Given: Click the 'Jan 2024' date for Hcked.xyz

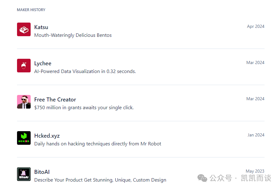Looking at the screenshot, I should (x=256, y=135).
